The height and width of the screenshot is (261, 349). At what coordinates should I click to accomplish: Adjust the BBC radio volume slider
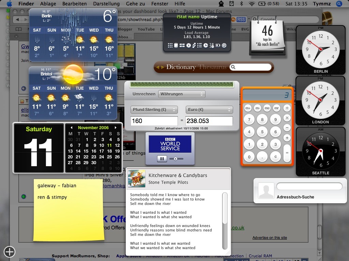176,159
